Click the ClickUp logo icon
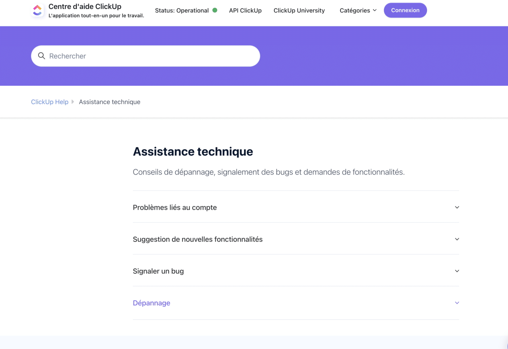 37,10
